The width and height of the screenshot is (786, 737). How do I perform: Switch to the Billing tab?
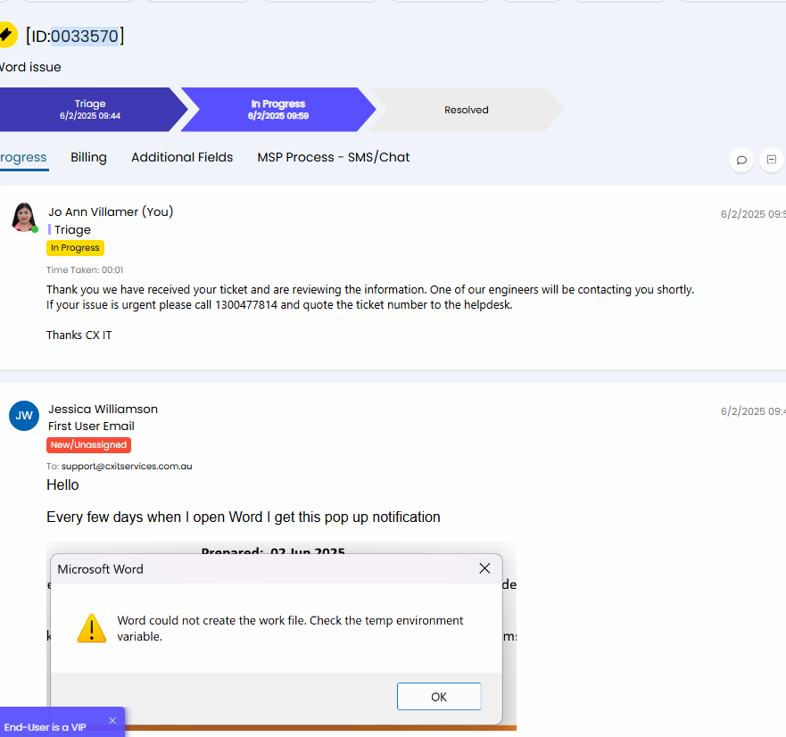pos(88,157)
